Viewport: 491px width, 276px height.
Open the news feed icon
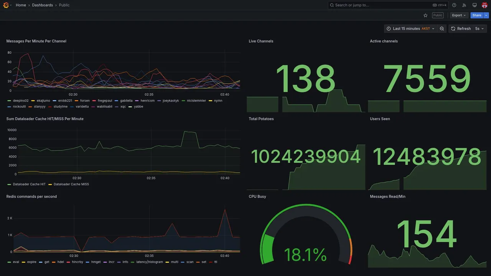[x=464, y=5]
